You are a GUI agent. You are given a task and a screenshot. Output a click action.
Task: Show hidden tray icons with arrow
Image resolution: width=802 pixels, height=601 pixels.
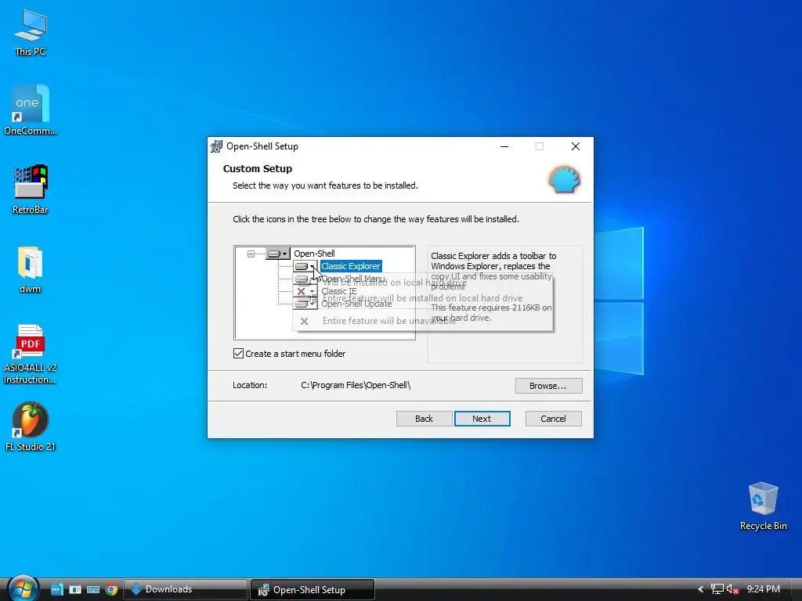tap(701, 589)
